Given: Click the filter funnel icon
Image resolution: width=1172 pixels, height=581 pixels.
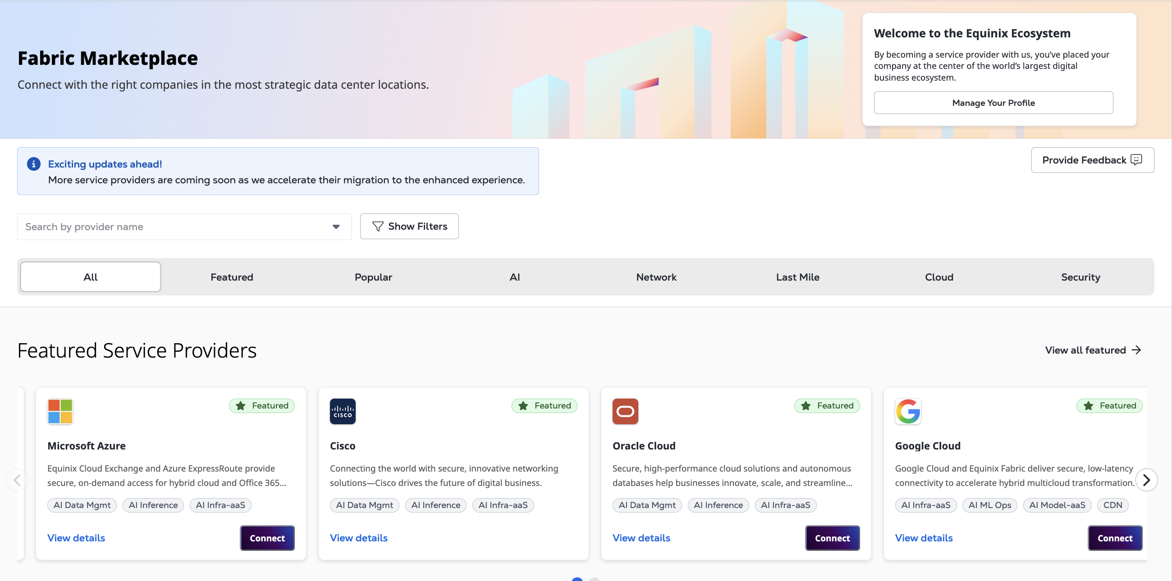Looking at the screenshot, I should pos(378,227).
